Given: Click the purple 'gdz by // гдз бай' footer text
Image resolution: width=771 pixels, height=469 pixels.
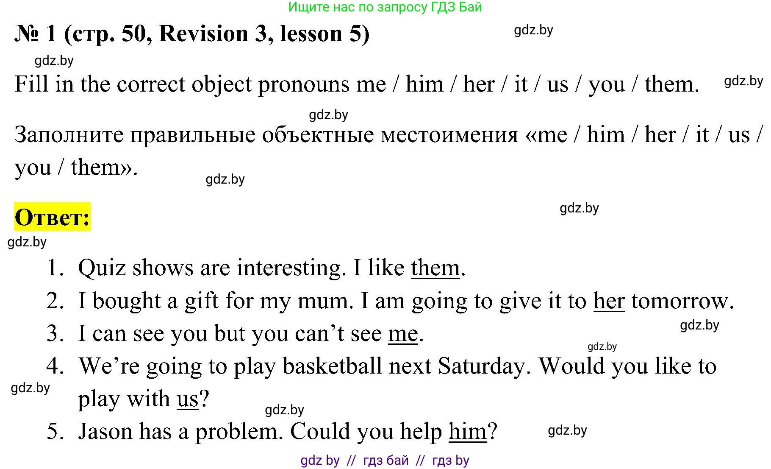Looking at the screenshot, I should [385, 460].
